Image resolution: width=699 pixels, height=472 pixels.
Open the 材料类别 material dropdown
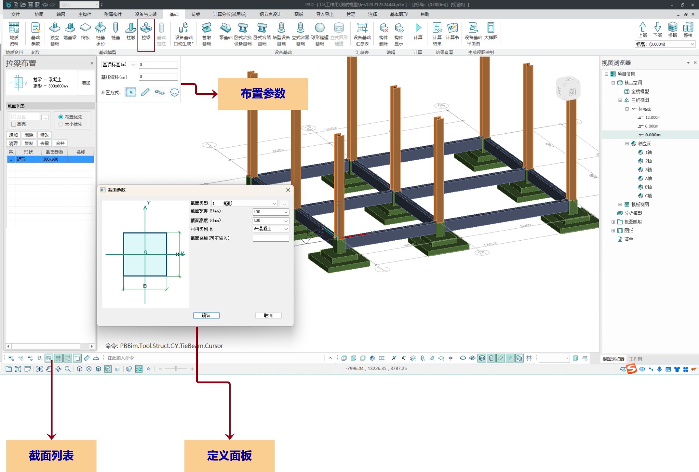click(x=271, y=229)
